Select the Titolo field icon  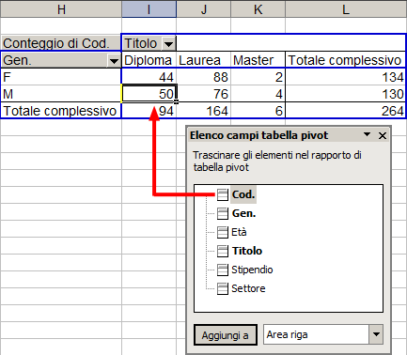click(x=223, y=251)
